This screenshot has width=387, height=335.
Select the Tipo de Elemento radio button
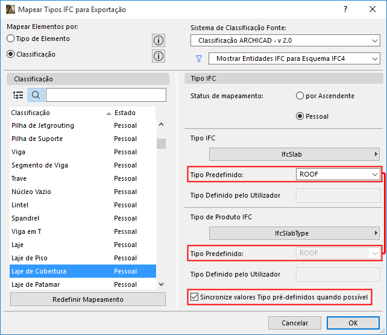pyautogui.click(x=10, y=39)
